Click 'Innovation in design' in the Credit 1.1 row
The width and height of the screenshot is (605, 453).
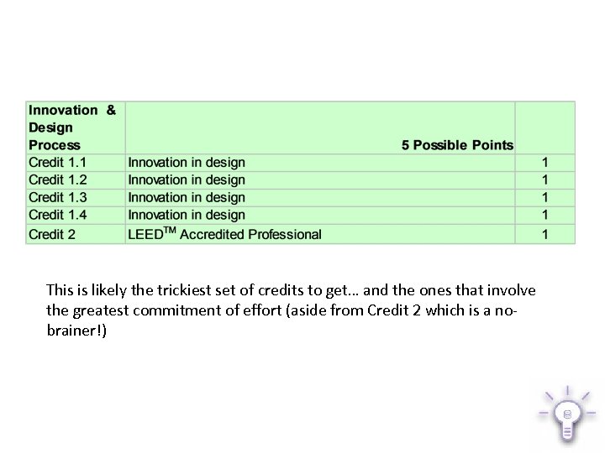[187, 162]
